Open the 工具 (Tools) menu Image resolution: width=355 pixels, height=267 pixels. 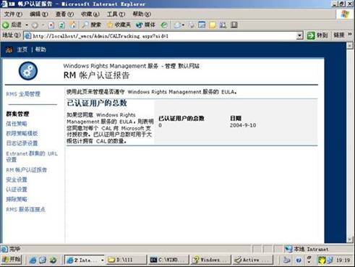116,14
